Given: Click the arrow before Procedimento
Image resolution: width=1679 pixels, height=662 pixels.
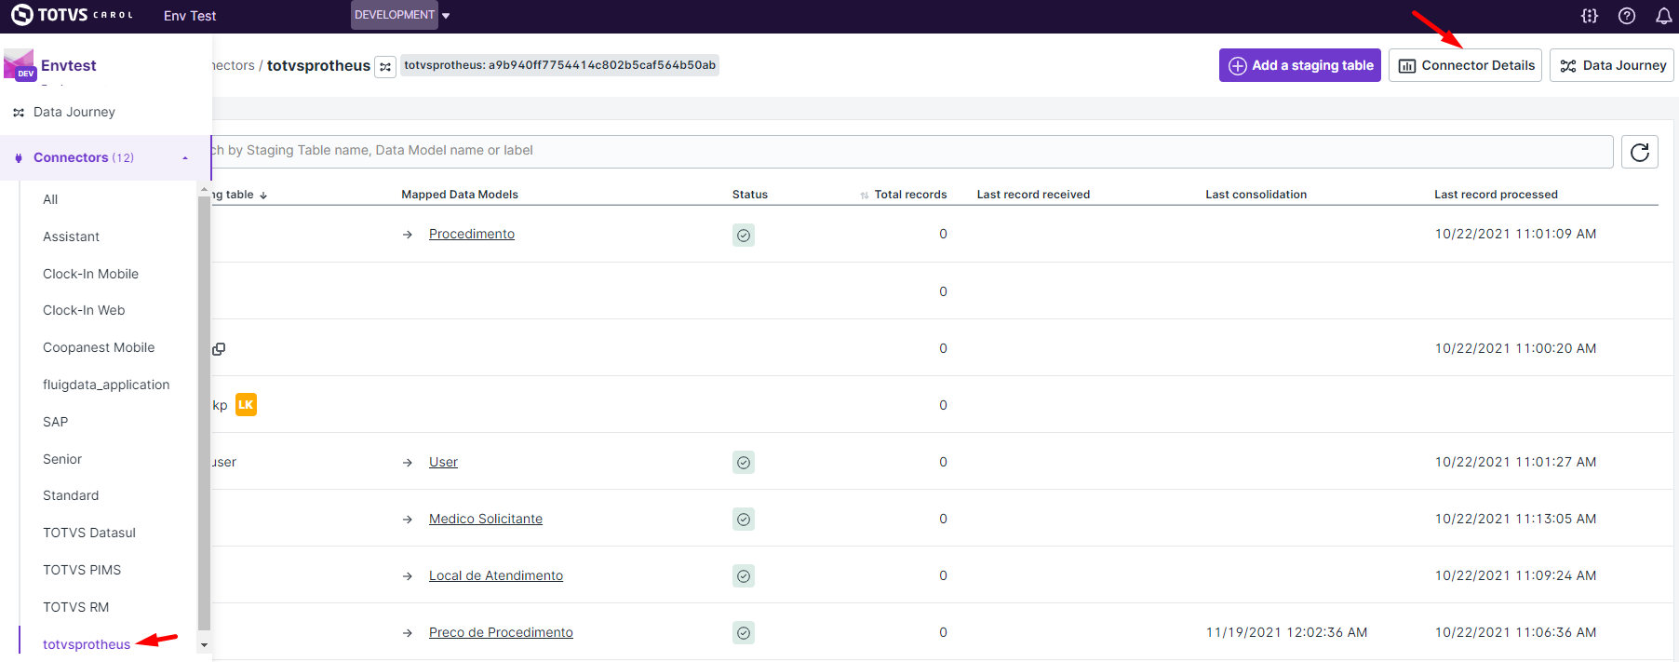Looking at the screenshot, I should point(408,235).
